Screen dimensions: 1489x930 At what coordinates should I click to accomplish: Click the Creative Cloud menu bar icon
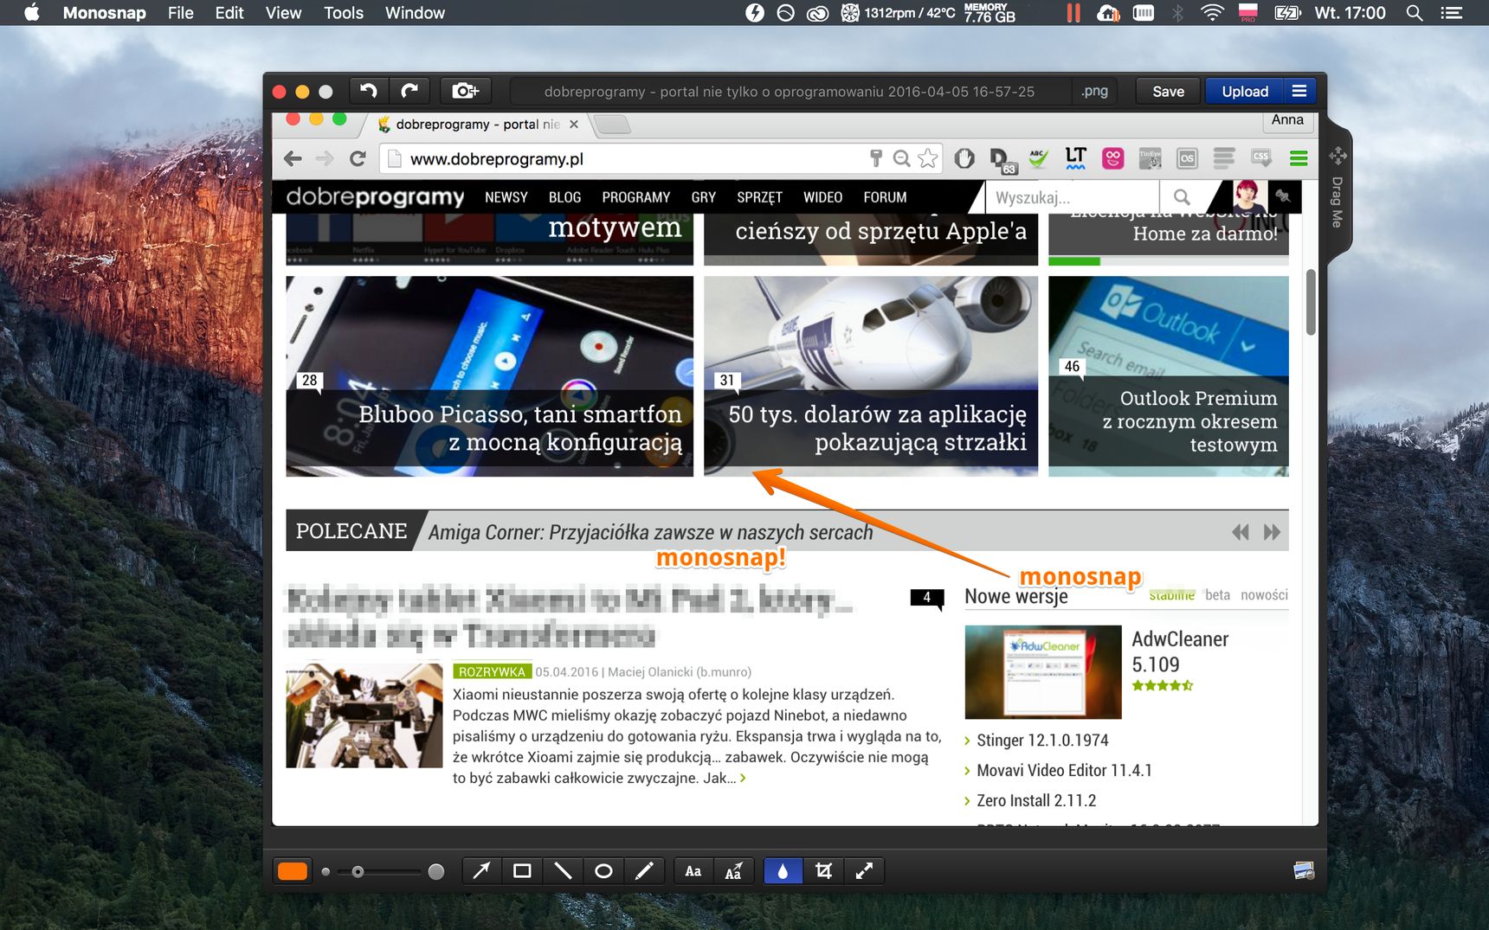[x=817, y=13]
